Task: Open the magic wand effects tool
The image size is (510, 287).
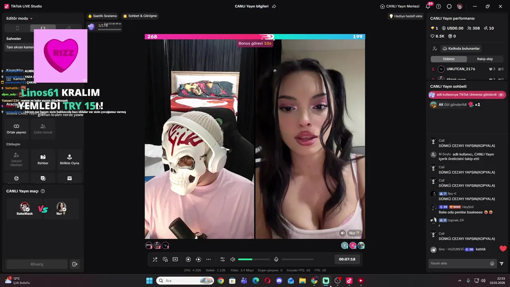Action: [x=155, y=259]
